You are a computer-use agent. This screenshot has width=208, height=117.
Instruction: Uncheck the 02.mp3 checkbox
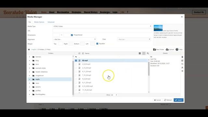coord(76,60)
